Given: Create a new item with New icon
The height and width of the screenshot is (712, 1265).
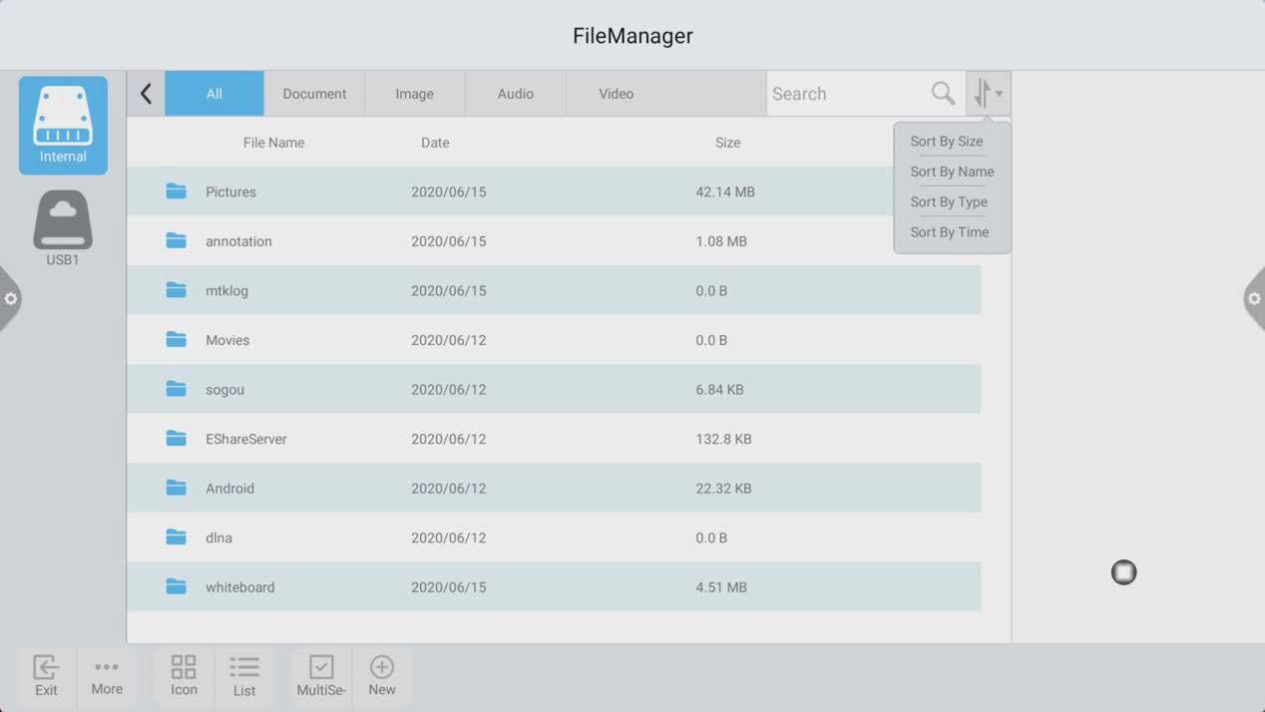Looking at the screenshot, I should 382,675.
